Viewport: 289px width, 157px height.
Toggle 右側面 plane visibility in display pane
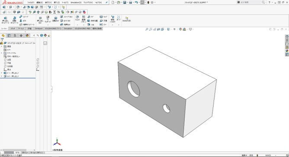click(x=38, y=66)
